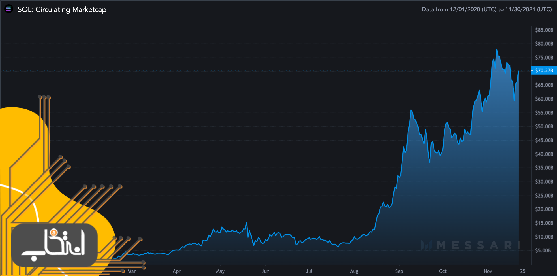Click the $40.00B y-axis label
This screenshot has height=276, width=557.
544,154
